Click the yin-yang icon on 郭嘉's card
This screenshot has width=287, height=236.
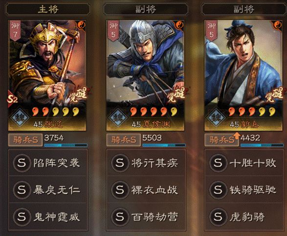pyautogui.click(x=277, y=25)
